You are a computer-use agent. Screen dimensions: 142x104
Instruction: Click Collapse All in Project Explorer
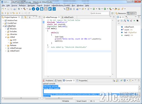click(x=22, y=17)
